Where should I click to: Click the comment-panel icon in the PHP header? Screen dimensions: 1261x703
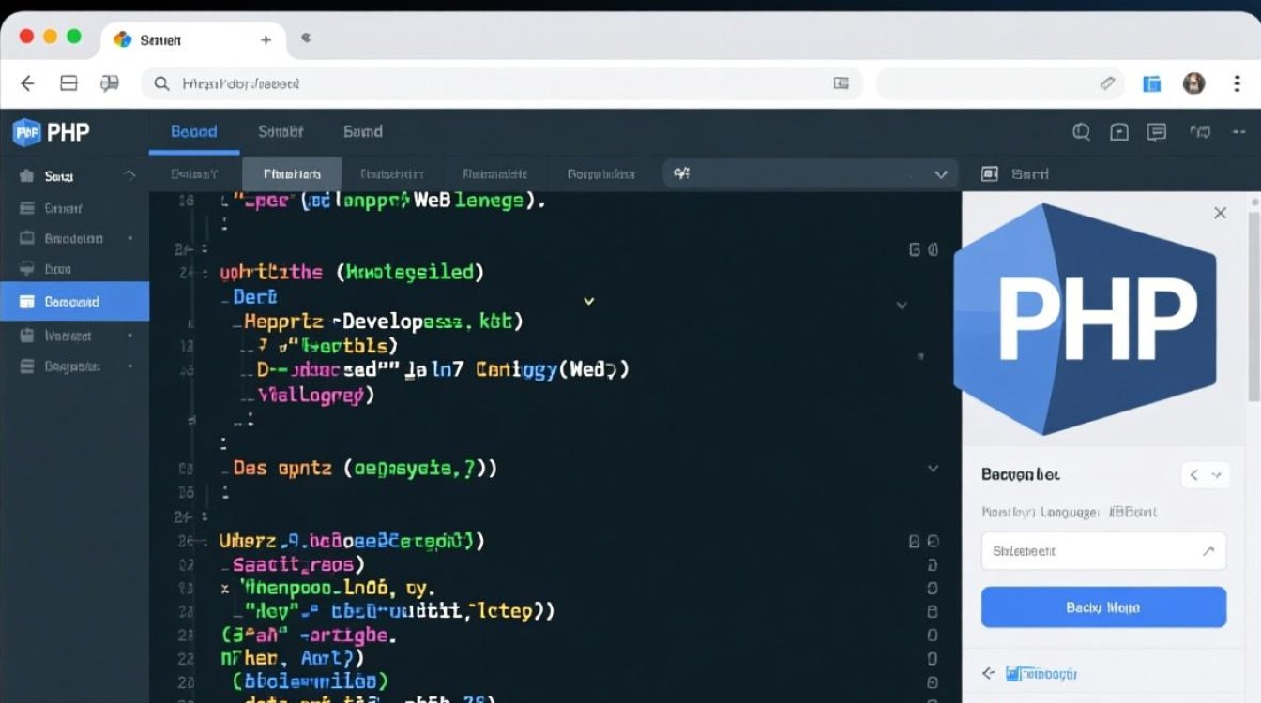(x=1157, y=132)
